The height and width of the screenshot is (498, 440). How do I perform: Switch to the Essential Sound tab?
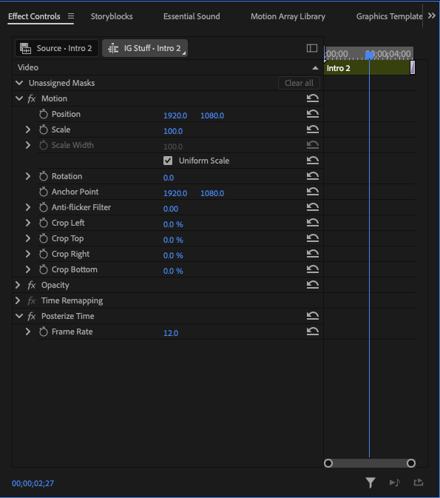(192, 16)
